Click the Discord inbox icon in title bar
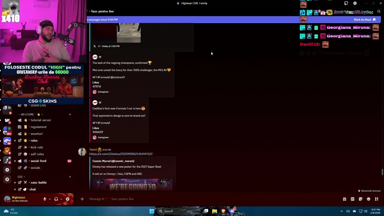 (346, 3)
